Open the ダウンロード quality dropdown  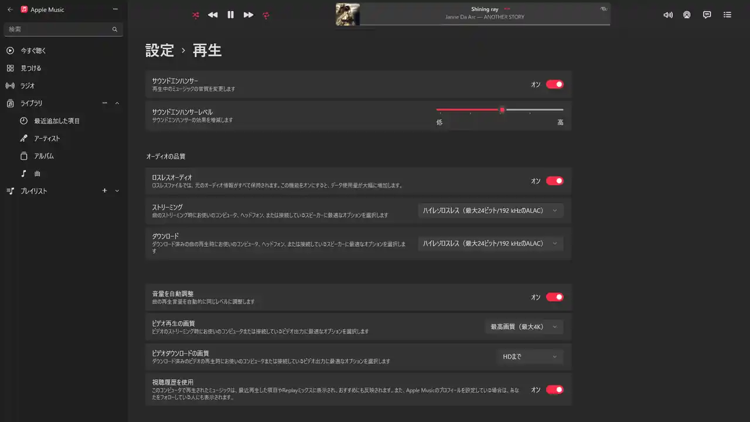tap(490, 243)
